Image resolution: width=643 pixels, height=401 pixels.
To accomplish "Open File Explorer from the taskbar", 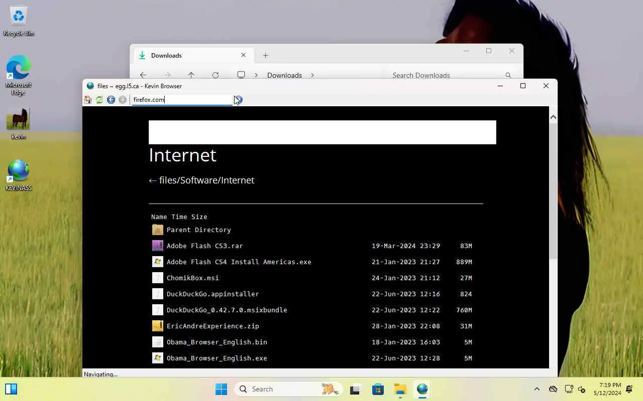I will tap(400, 389).
